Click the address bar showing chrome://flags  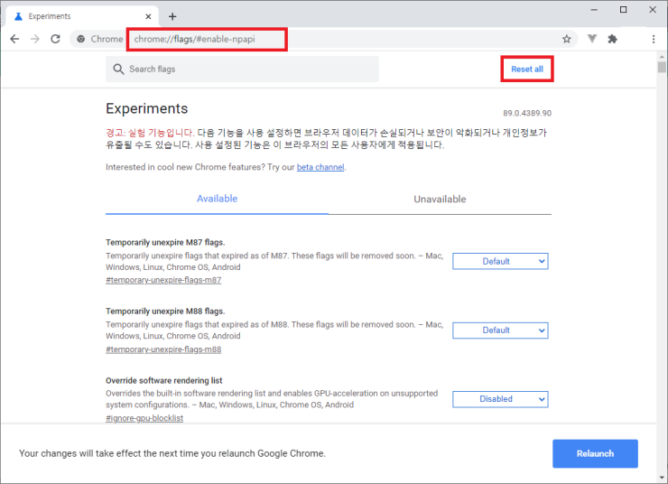point(343,39)
